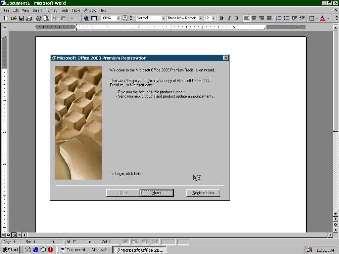
Task: Toggle EXT extend selection in status bar
Action: click(144, 242)
